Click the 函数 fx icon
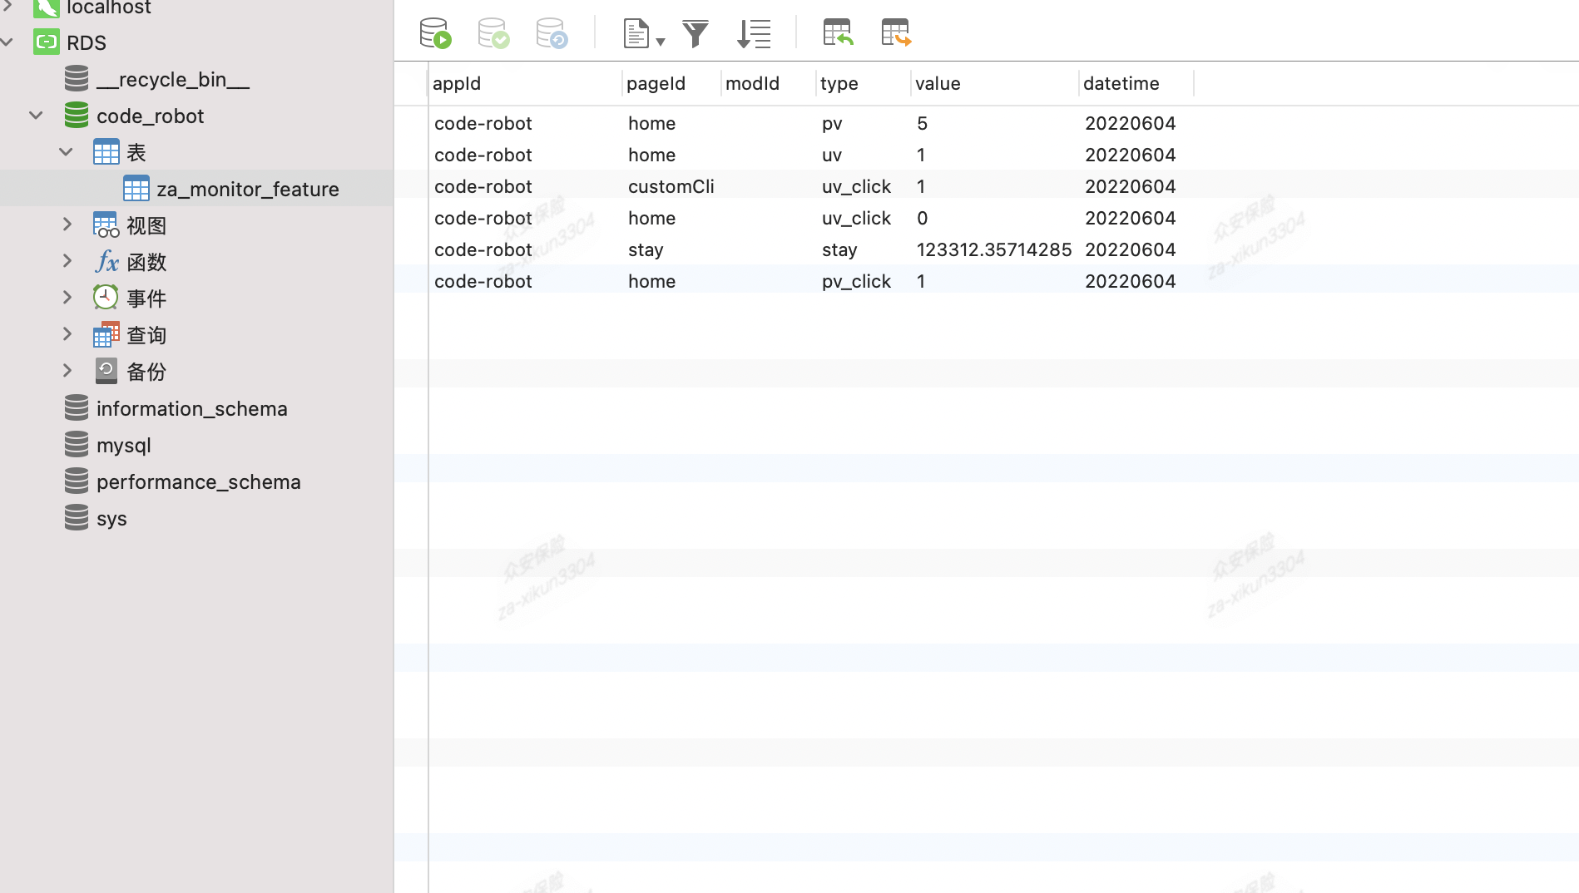The image size is (1579, 893). pos(106,262)
